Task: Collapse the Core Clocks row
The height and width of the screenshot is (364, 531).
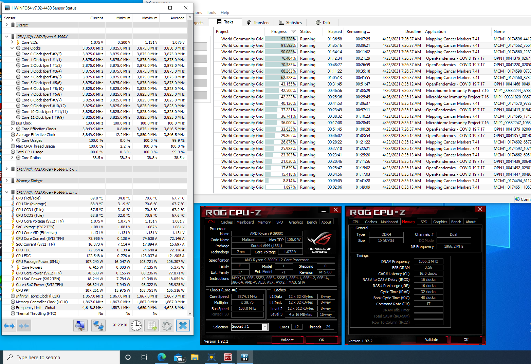Action: point(12,48)
